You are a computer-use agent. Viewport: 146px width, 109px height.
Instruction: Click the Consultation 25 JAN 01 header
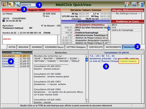tap(117, 53)
